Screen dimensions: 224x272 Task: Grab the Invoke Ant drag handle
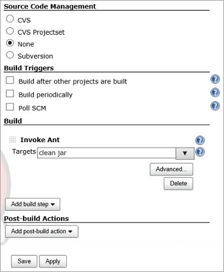click(x=12, y=140)
